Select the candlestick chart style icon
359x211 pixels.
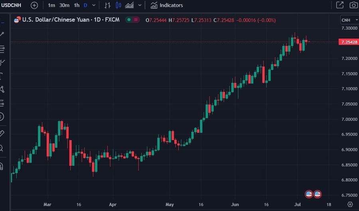tap(118, 5)
